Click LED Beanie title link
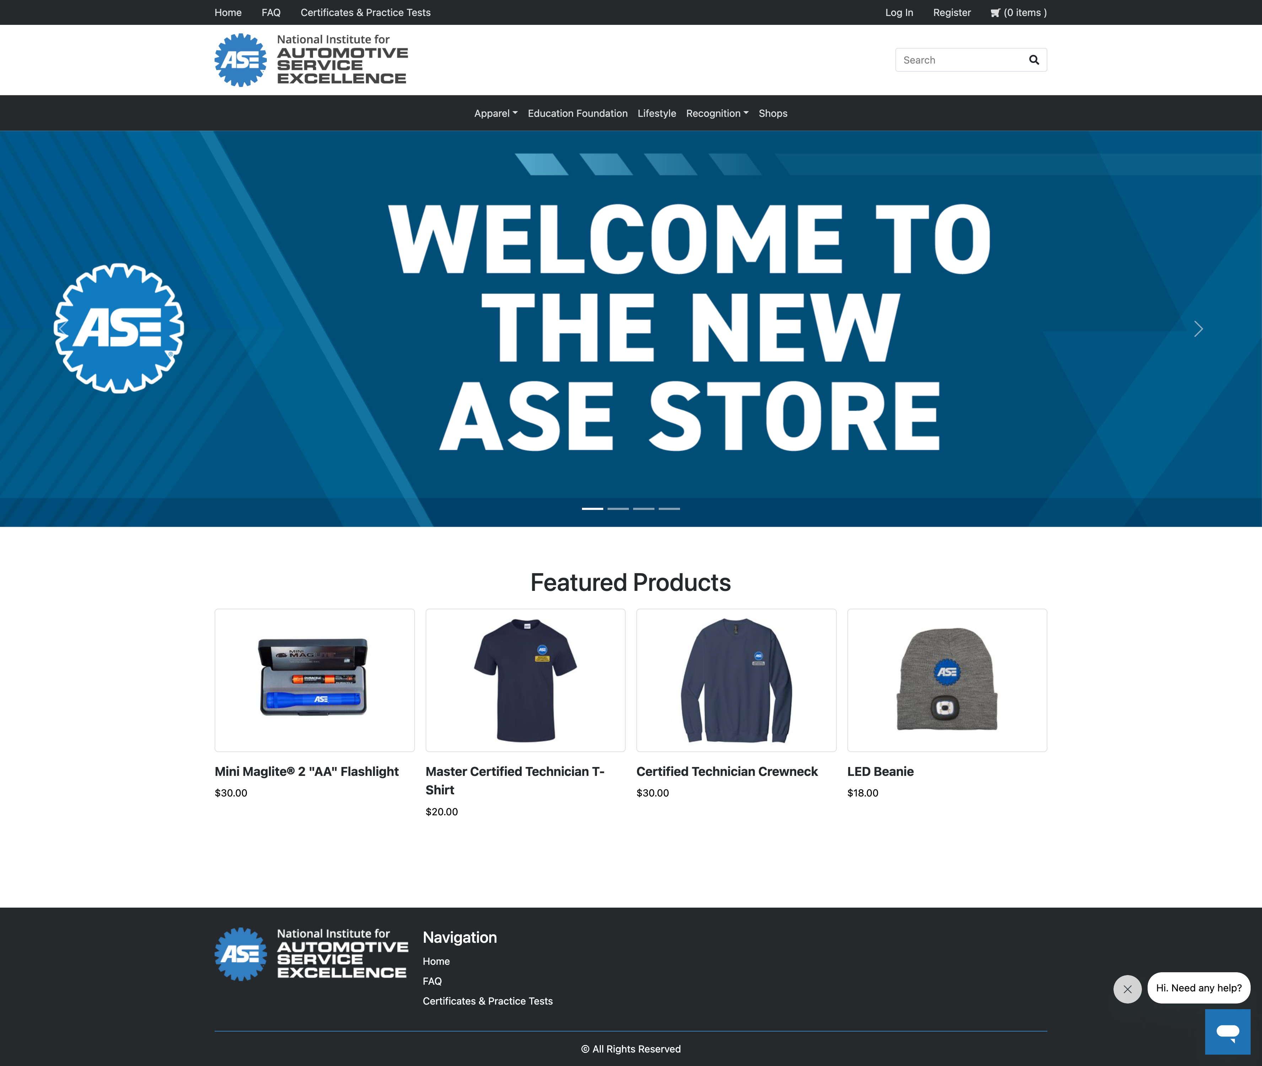The height and width of the screenshot is (1066, 1262). point(880,772)
